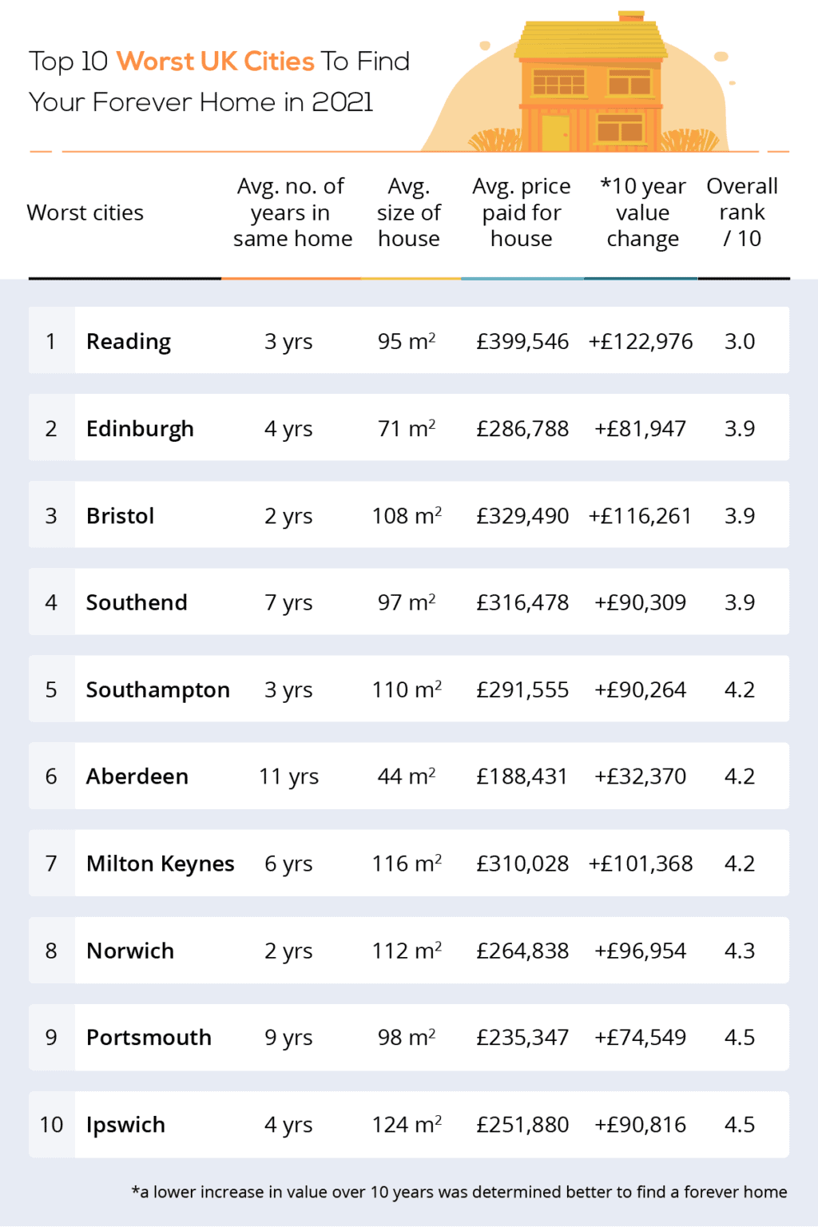Click the 'Worst UK Cities' orange title text
The height and width of the screenshot is (1227, 818).
216,62
